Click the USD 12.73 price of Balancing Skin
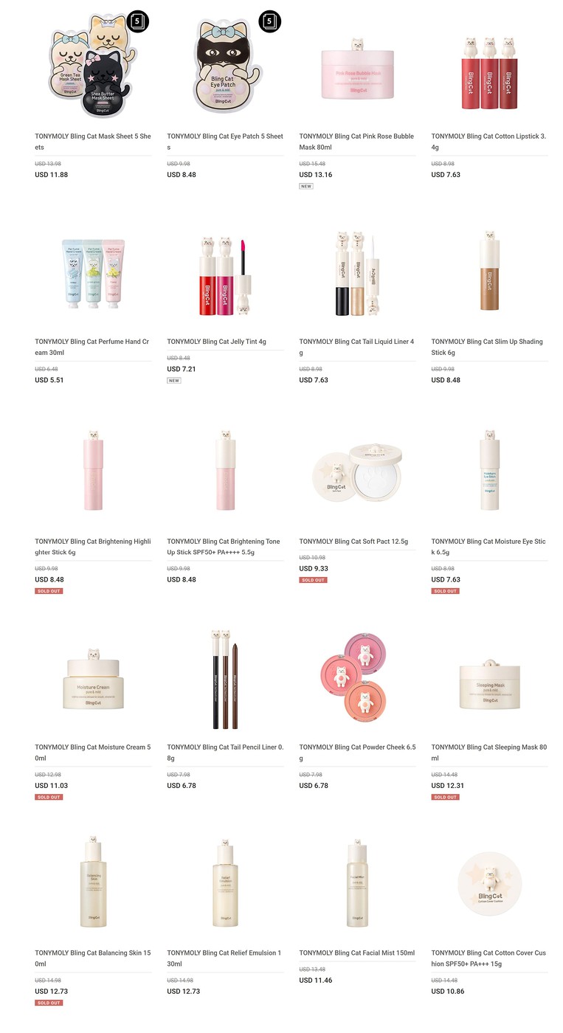 coord(52,991)
